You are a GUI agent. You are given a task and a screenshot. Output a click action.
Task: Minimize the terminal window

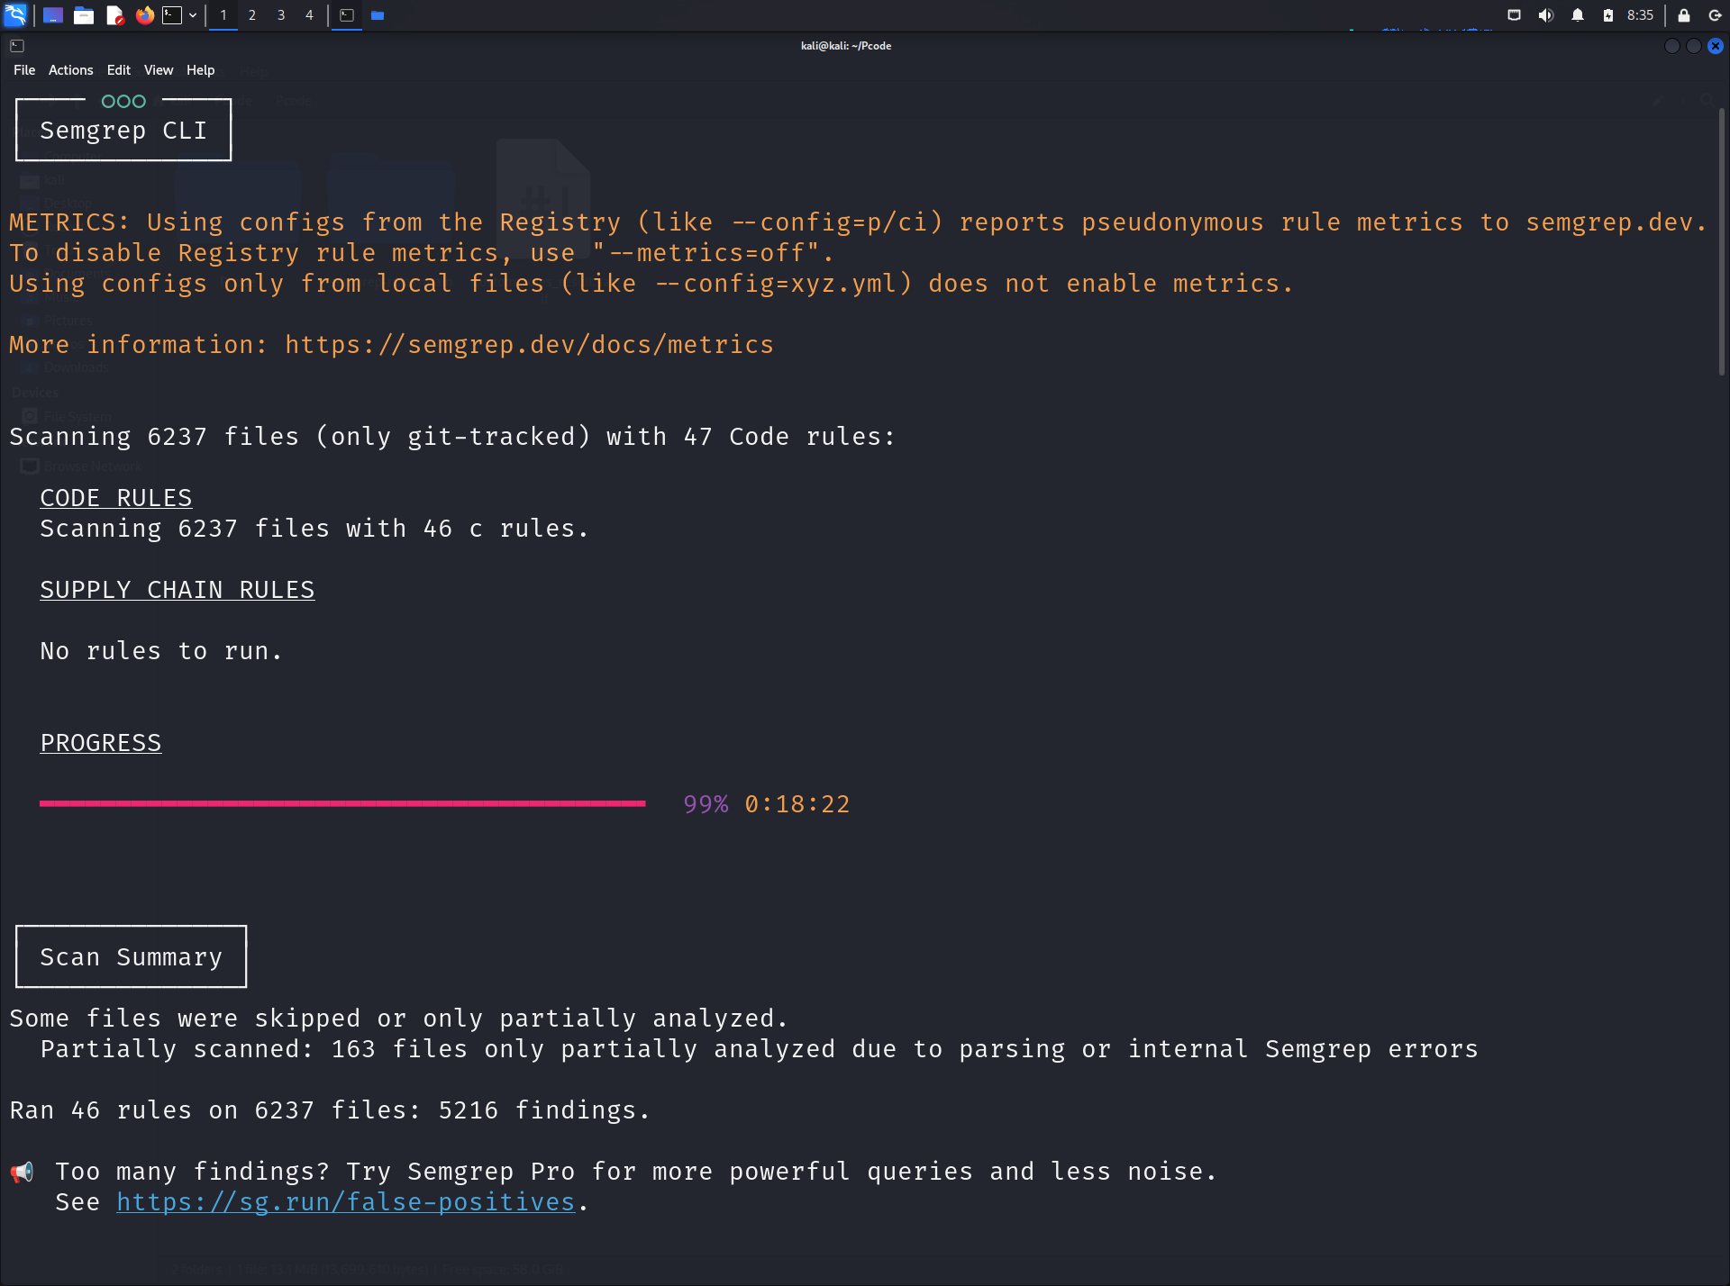[x=1672, y=46]
